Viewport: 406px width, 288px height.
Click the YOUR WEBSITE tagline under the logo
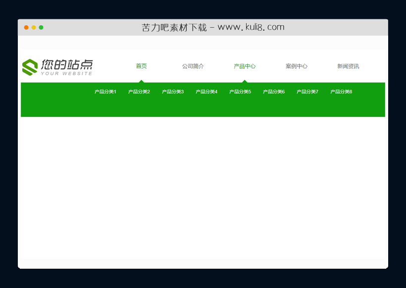[x=67, y=73]
